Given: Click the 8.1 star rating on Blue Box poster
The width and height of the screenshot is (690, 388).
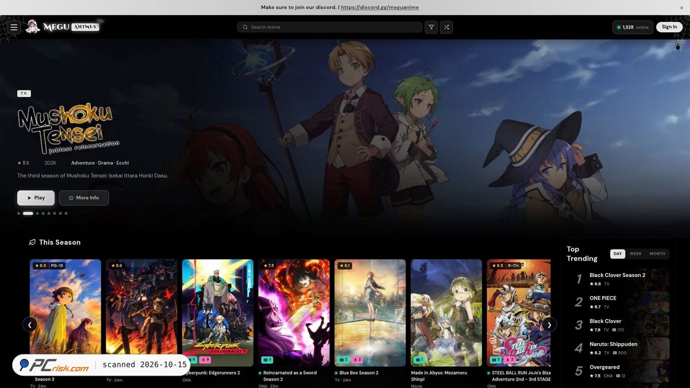Looking at the screenshot, I should point(345,266).
